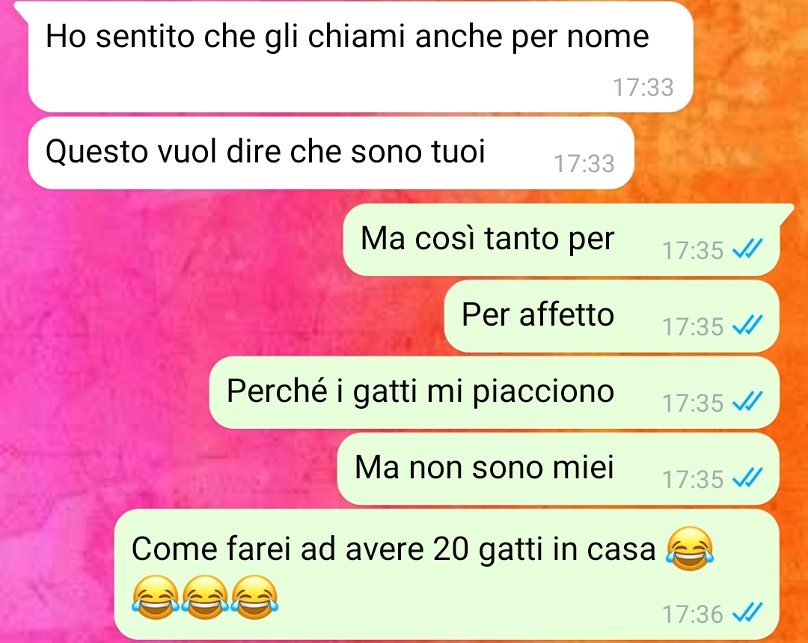This screenshot has width=808, height=643.
Task: Select the 'Ma non sono miei' bubble
Action: click(558, 469)
